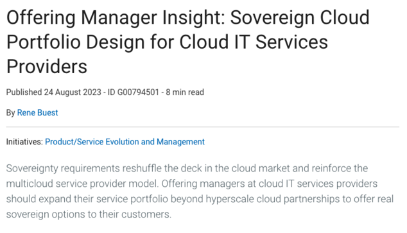
Task: Click 'Offering managers at cloud IT services providers' phrase
Action: [270, 184]
